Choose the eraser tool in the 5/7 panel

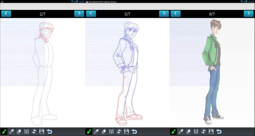pyautogui.click(x=104, y=131)
